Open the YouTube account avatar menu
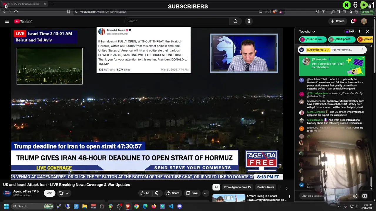 [364, 21]
